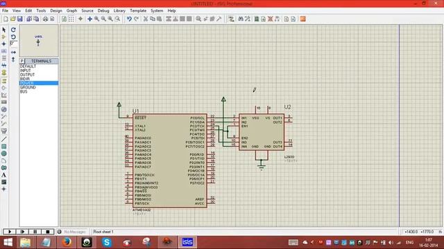Select the 2D circle graphics tool
The image size is (444, 249).
4,154
